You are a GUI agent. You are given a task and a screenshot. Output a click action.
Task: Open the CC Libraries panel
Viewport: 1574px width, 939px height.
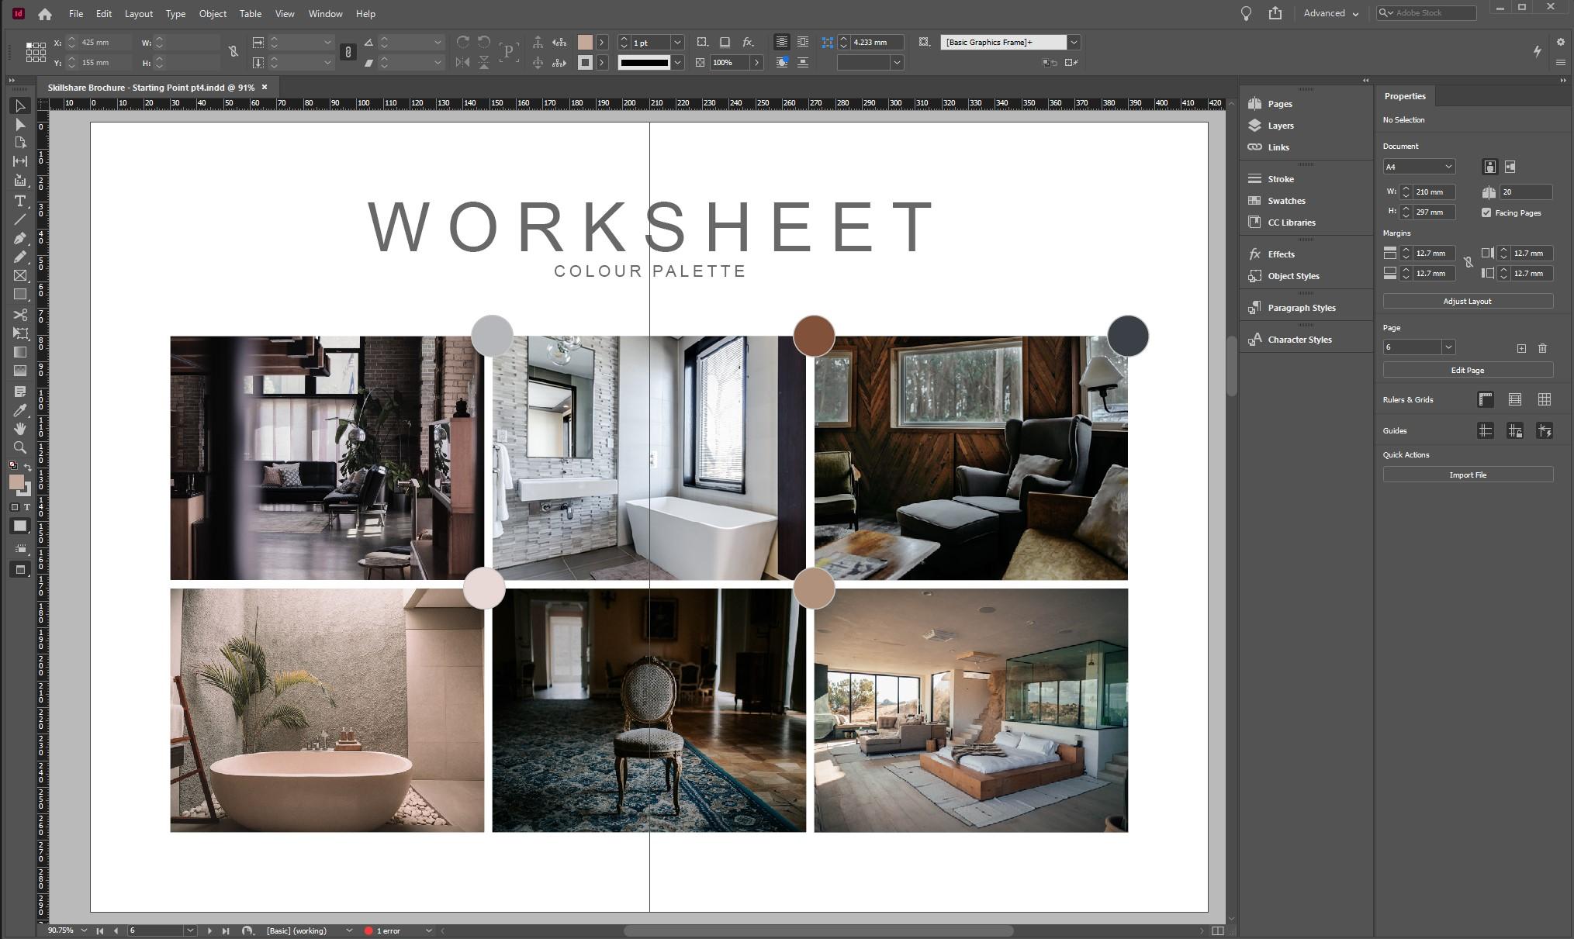[1292, 223]
